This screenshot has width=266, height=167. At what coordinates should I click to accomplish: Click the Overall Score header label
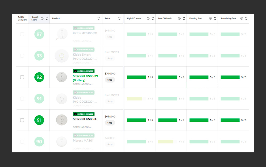[35, 18]
